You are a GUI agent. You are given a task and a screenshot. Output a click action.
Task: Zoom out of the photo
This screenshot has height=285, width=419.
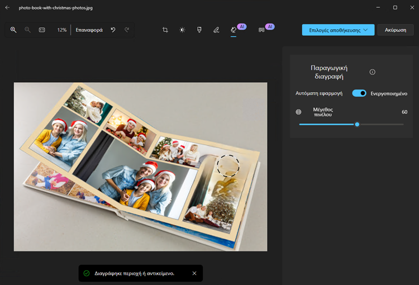[27, 30]
